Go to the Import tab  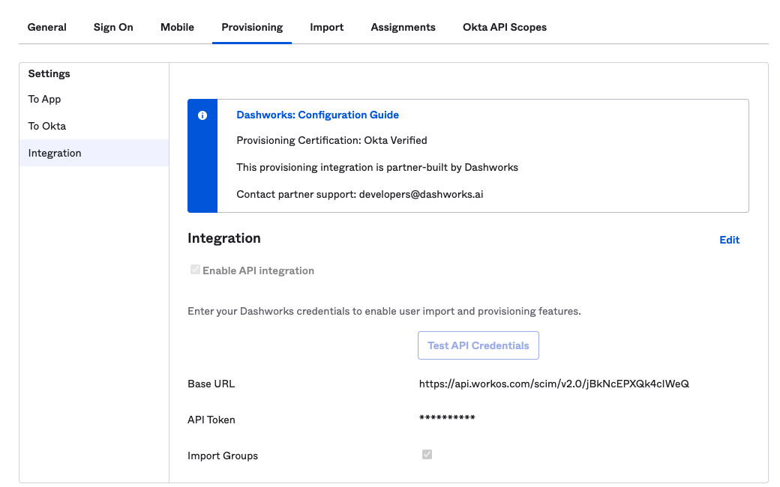tap(326, 27)
